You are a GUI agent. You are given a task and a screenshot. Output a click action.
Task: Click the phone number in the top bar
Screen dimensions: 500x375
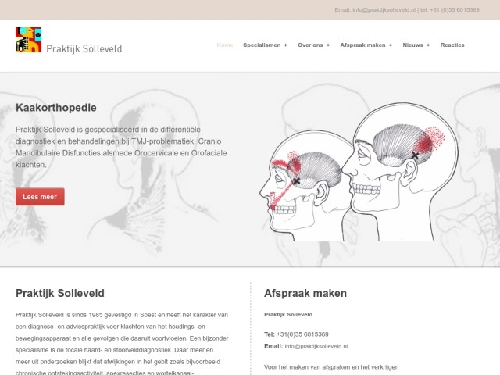(451, 10)
